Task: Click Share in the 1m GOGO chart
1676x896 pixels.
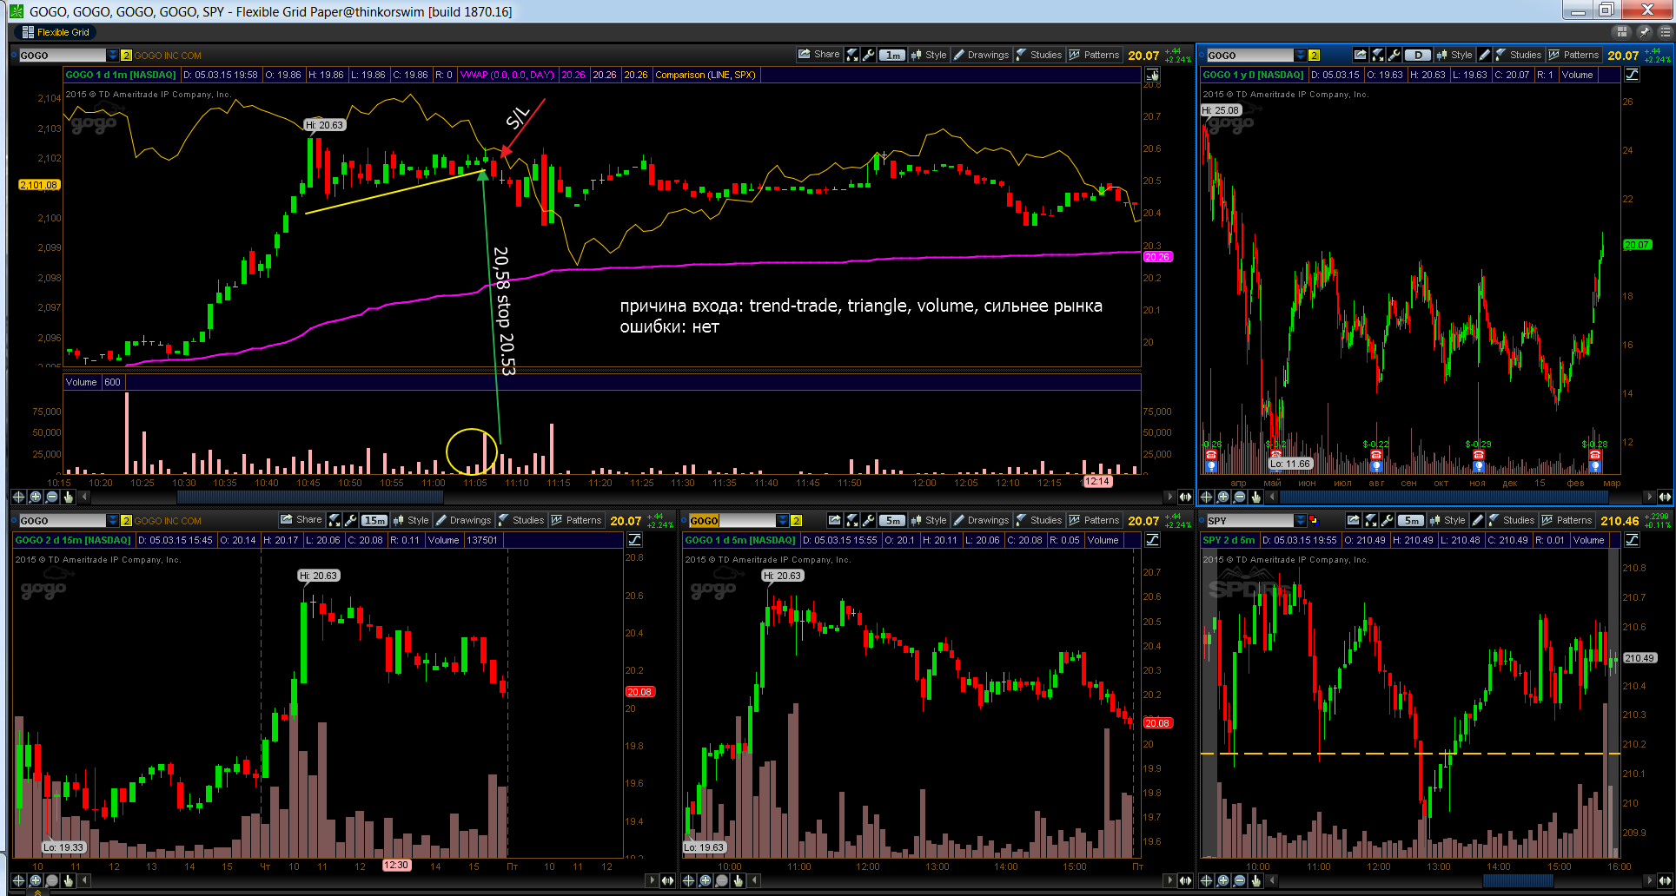Action: 818,55
